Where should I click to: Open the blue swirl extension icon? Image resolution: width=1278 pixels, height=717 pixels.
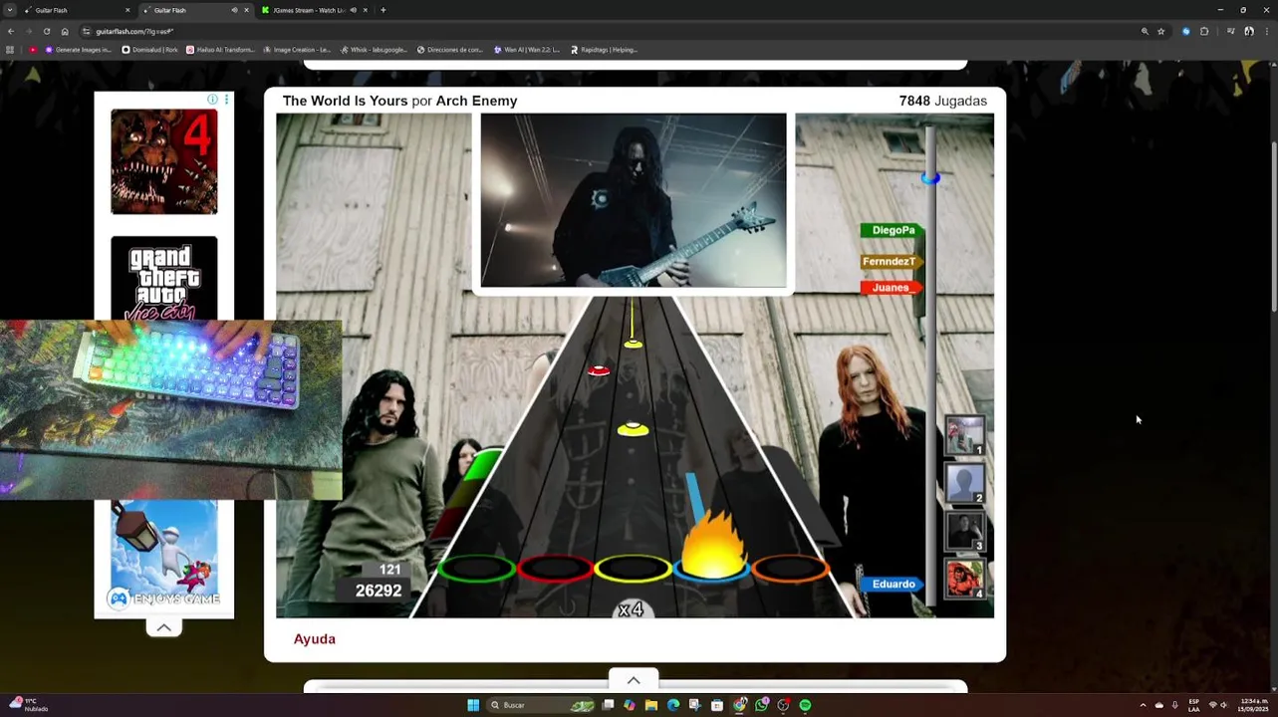(1185, 31)
